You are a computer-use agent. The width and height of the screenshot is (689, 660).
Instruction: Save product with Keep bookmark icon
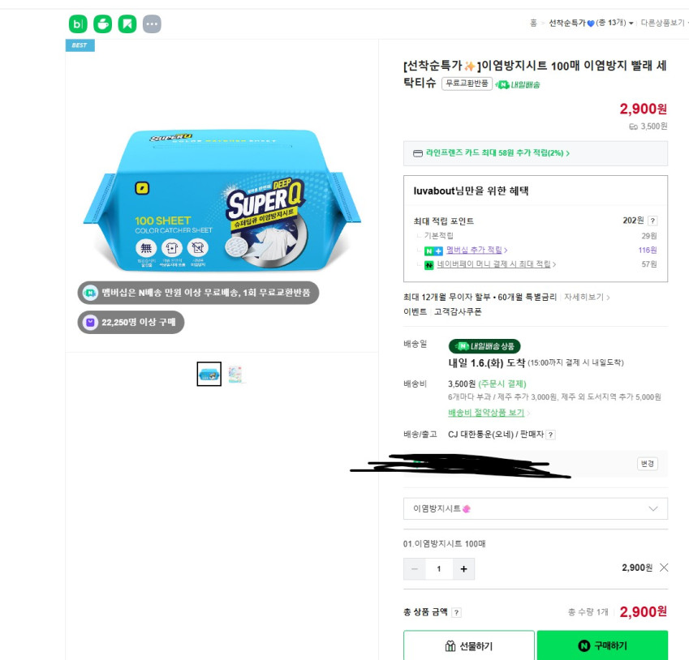(x=127, y=24)
